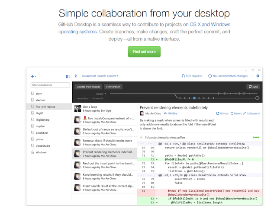Select the octokit.net repository

click(49, 133)
